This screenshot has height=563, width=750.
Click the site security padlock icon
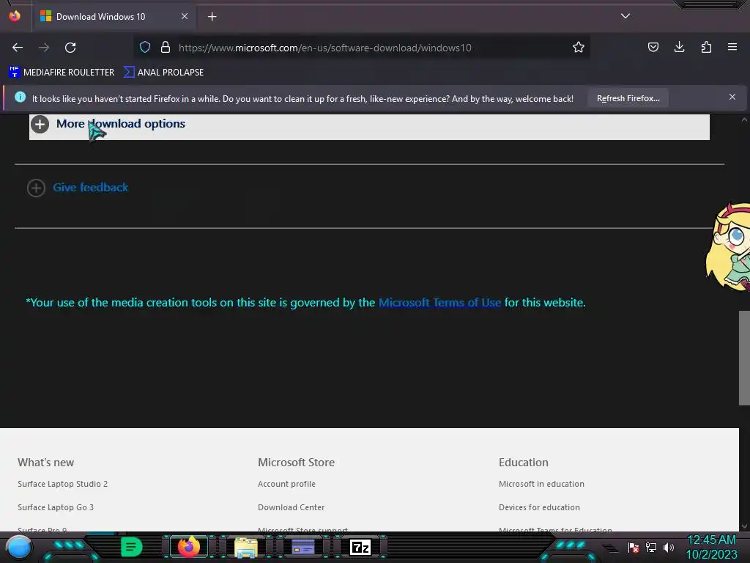166,47
